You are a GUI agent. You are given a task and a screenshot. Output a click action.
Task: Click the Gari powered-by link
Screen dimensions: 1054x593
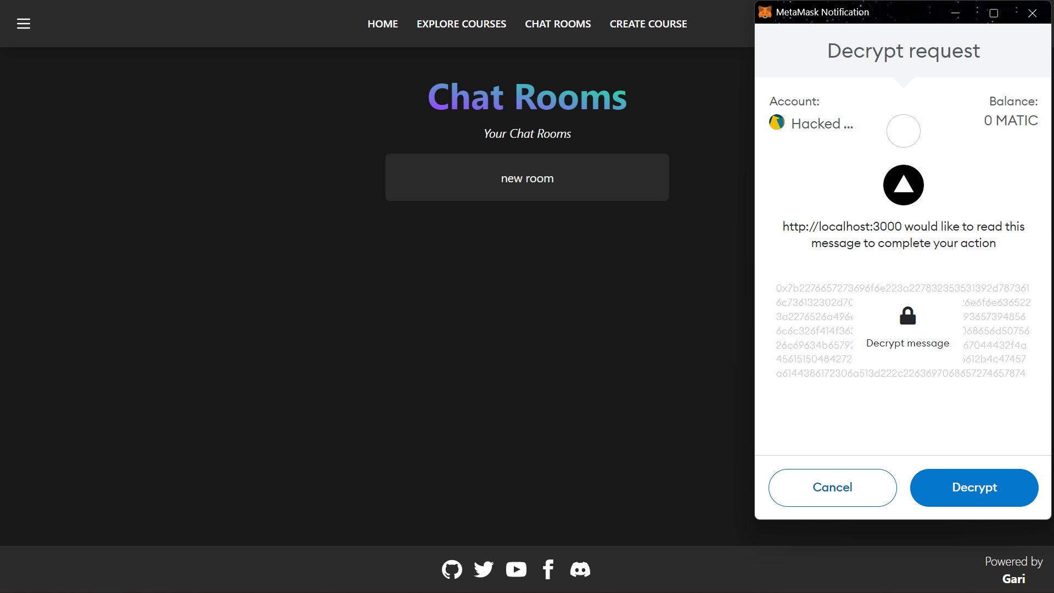tap(1013, 579)
